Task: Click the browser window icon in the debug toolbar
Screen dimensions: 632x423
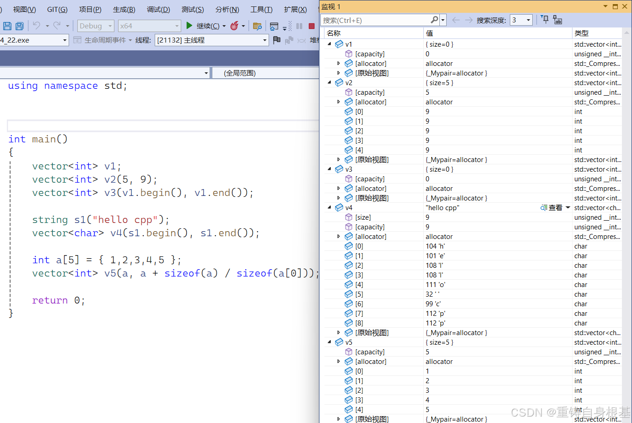Action: click(x=274, y=26)
